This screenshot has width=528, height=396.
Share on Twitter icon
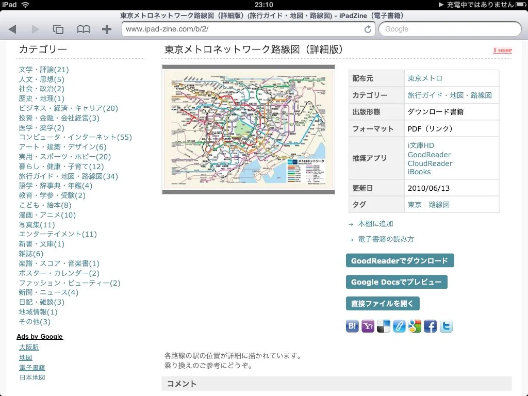(446, 326)
